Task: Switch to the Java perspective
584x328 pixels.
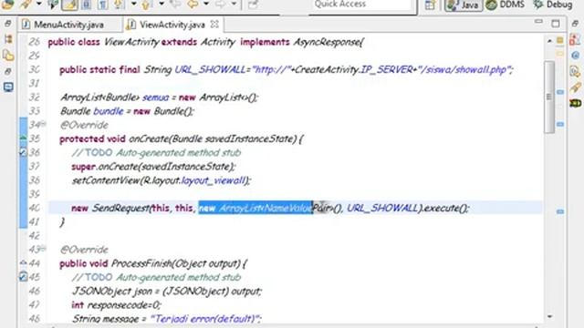Action: [464, 5]
